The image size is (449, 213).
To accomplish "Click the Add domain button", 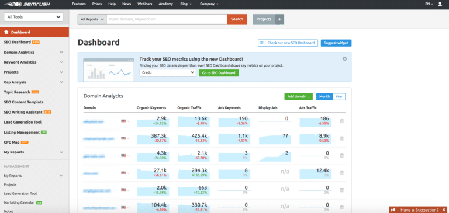I will pos(298,97).
